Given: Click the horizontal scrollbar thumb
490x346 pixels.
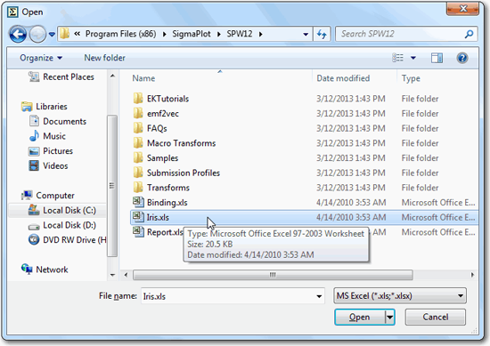Looking at the screenshot, I should click(273, 275).
